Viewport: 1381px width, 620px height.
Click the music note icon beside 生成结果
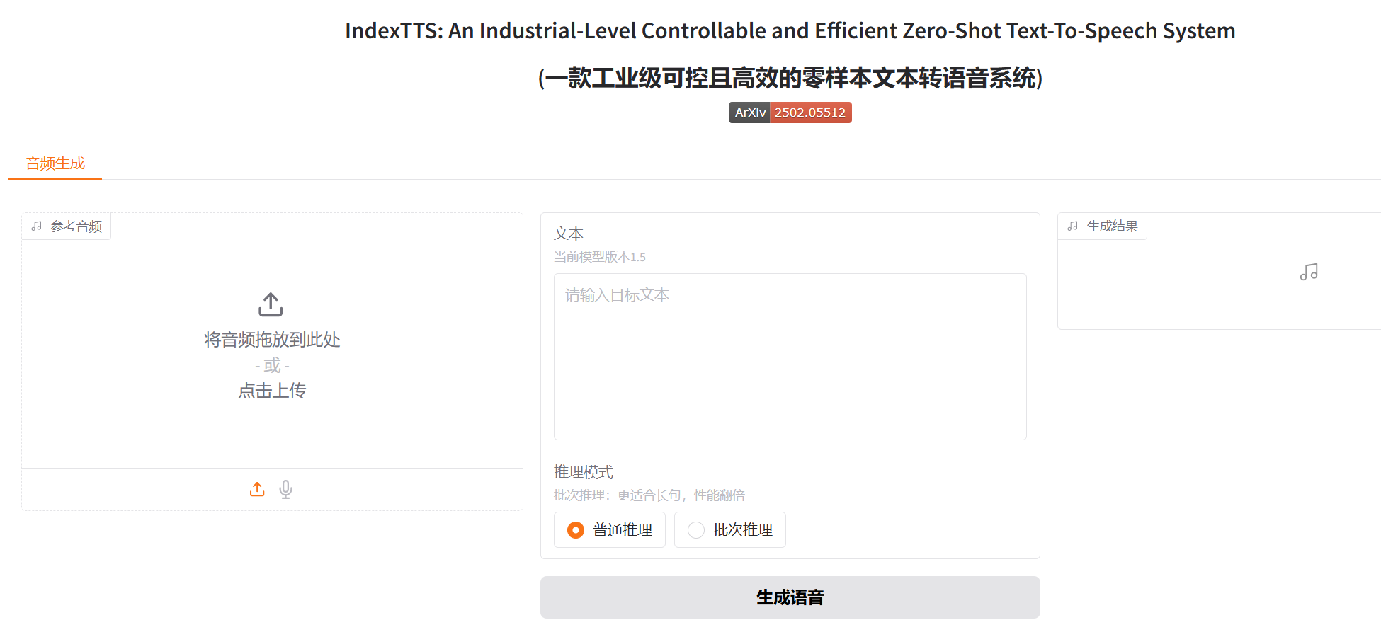click(x=1073, y=226)
